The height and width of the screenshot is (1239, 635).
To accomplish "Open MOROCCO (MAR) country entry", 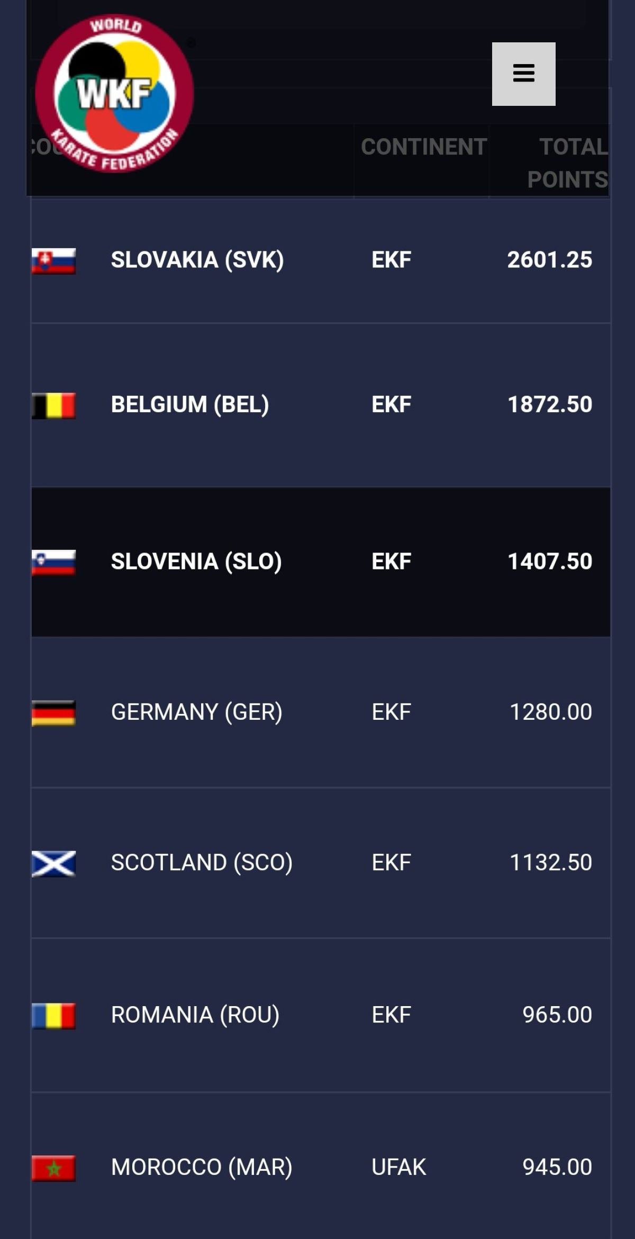I will pos(202,1168).
